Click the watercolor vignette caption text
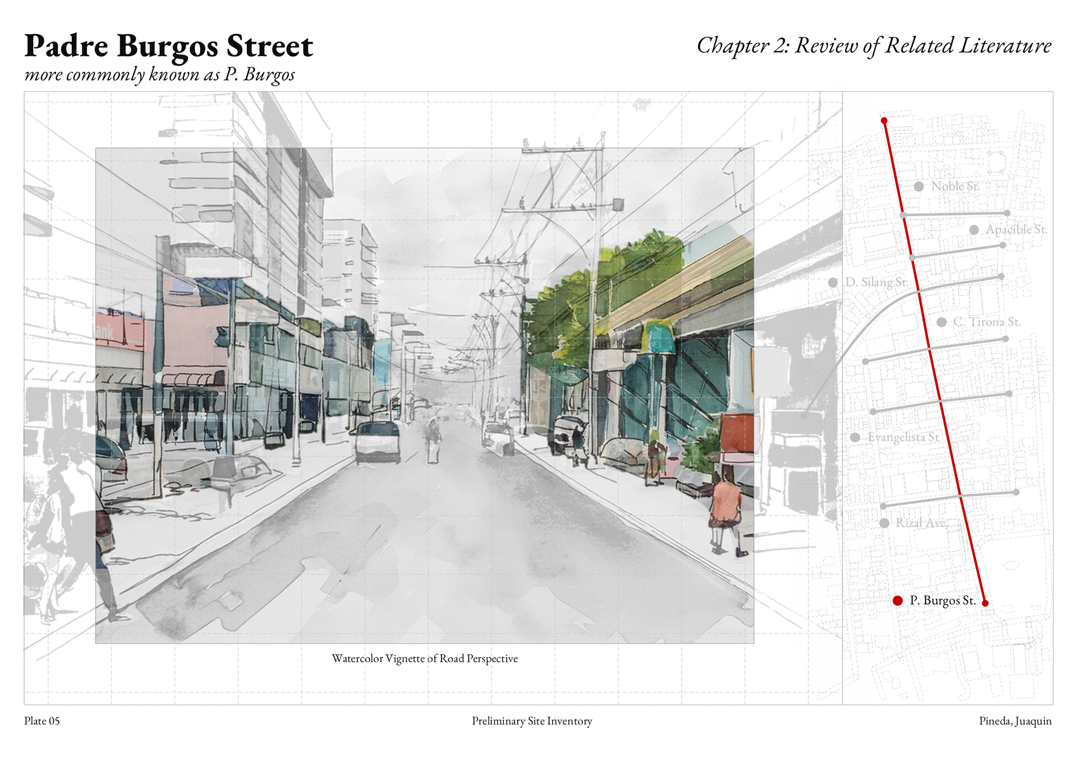This screenshot has height=761, width=1077. 425,658
